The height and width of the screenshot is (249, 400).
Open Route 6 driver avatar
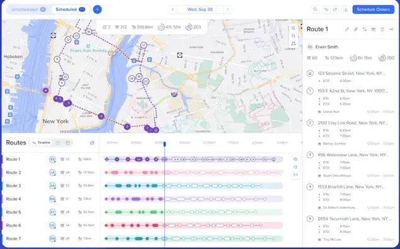[x=52, y=225]
